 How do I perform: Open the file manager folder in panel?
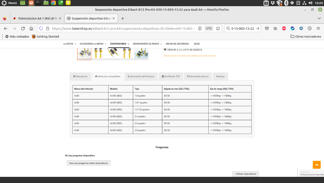click(x=46, y=3)
